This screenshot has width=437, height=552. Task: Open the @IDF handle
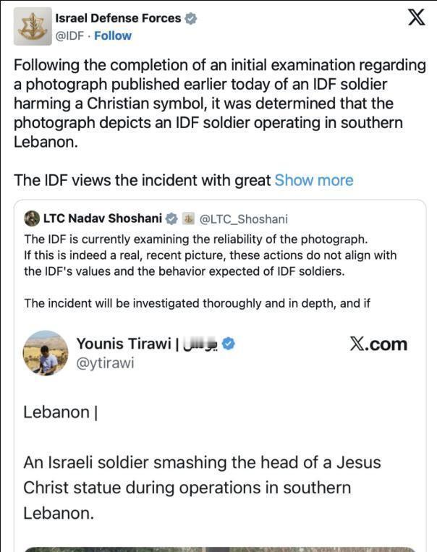tap(69, 36)
